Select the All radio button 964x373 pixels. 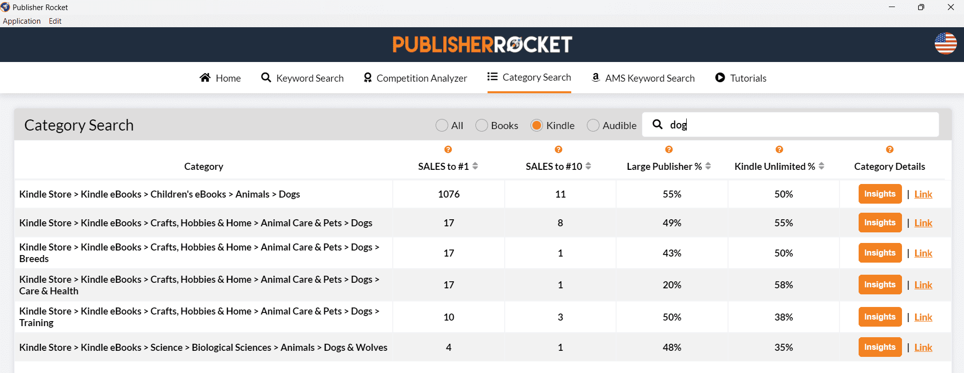coord(442,125)
